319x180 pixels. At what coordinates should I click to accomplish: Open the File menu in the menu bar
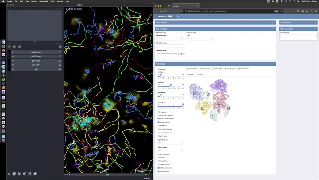16,1
